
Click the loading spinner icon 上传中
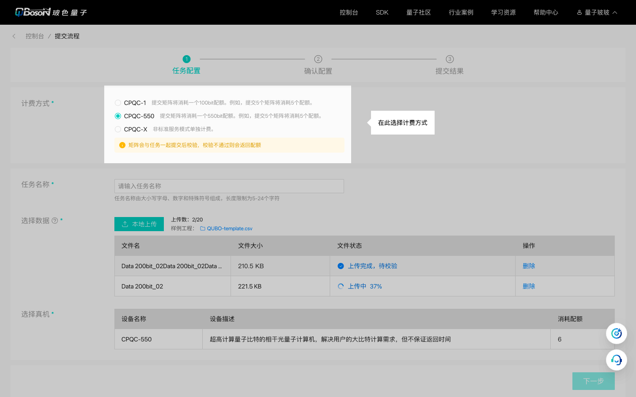click(341, 286)
